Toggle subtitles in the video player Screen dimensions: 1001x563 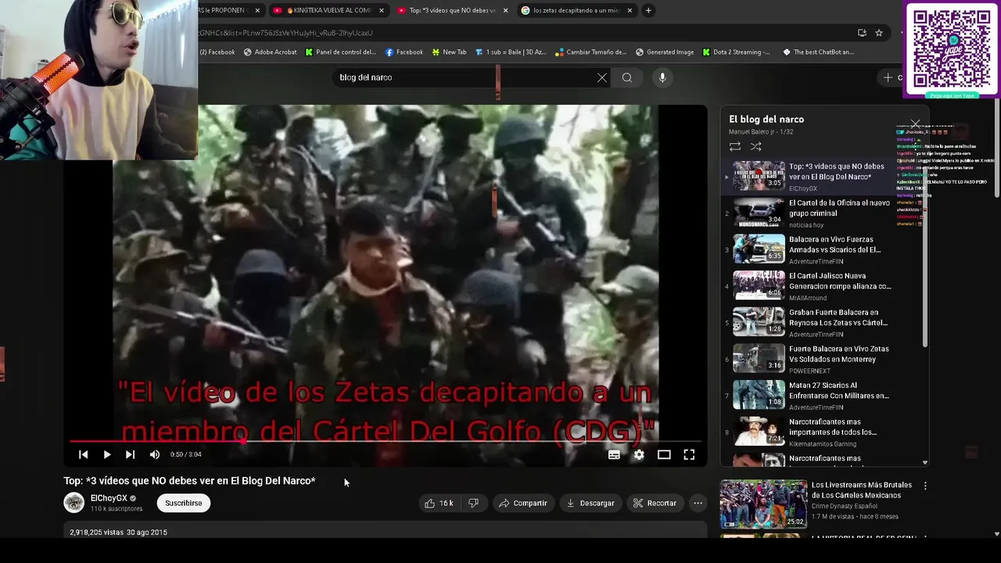614,454
